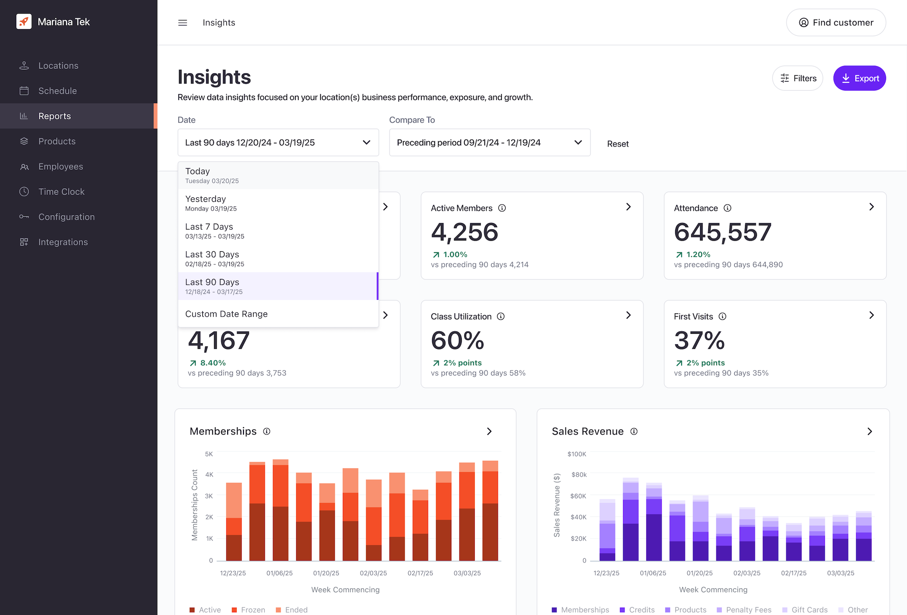Click Memberships chart info icon
Image resolution: width=907 pixels, height=615 pixels.
click(267, 431)
